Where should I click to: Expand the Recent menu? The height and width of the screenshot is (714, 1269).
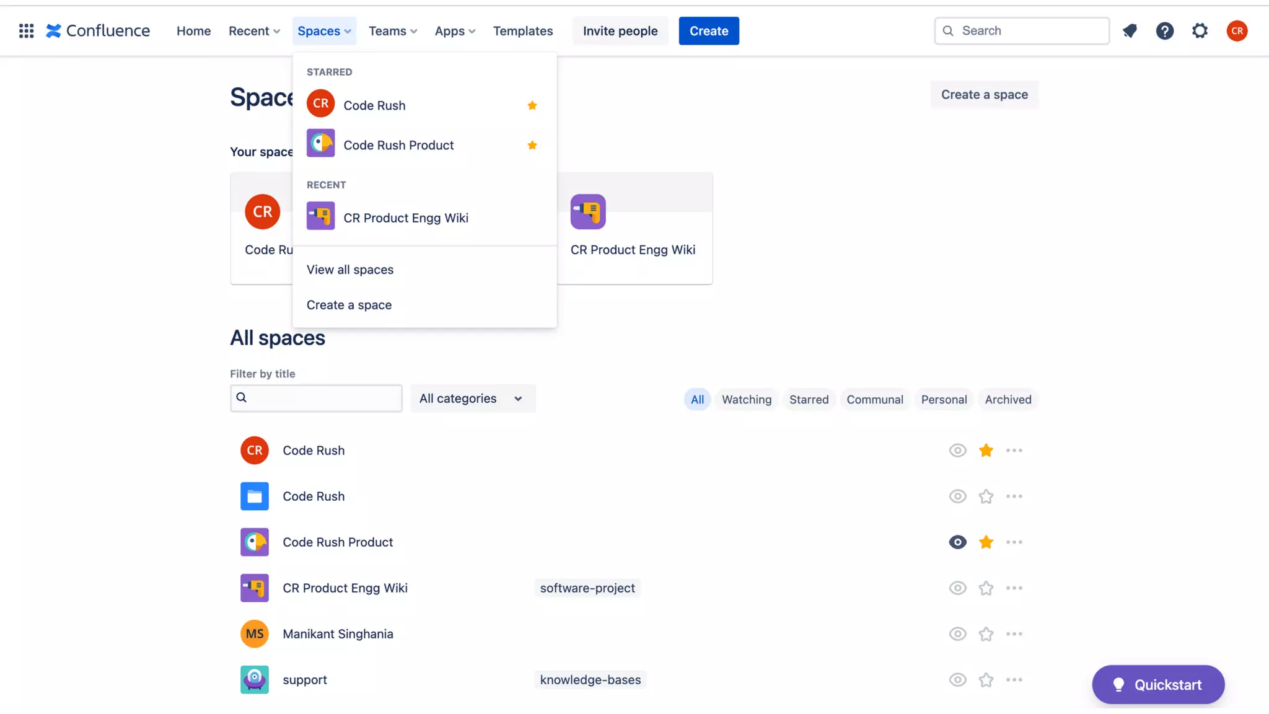click(x=254, y=31)
